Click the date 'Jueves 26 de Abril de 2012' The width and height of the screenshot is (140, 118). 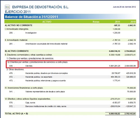click(124, 7)
